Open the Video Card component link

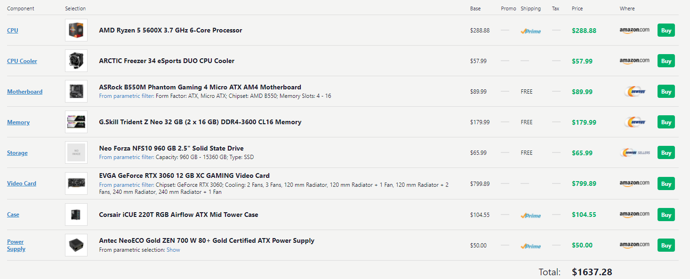[22, 183]
